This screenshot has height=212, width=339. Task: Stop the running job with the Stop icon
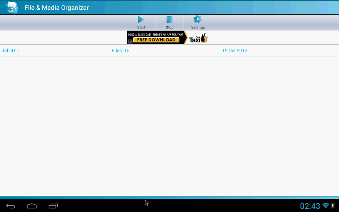(x=169, y=20)
